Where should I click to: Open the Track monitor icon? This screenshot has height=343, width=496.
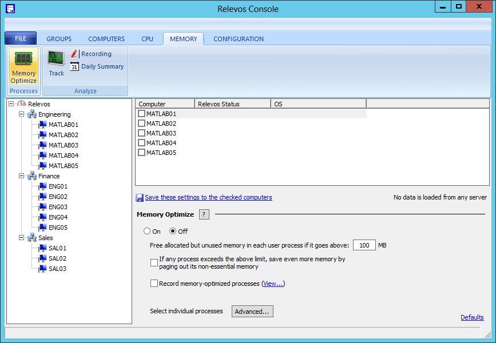[x=56, y=58]
